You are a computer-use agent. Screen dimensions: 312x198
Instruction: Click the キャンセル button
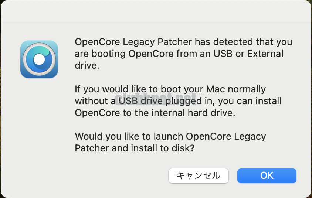click(199, 175)
